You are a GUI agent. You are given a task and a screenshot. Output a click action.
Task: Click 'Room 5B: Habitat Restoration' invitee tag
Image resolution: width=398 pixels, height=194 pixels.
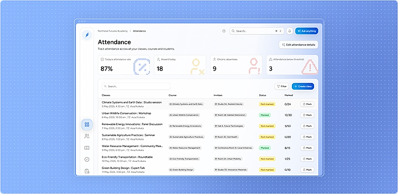[230, 115]
